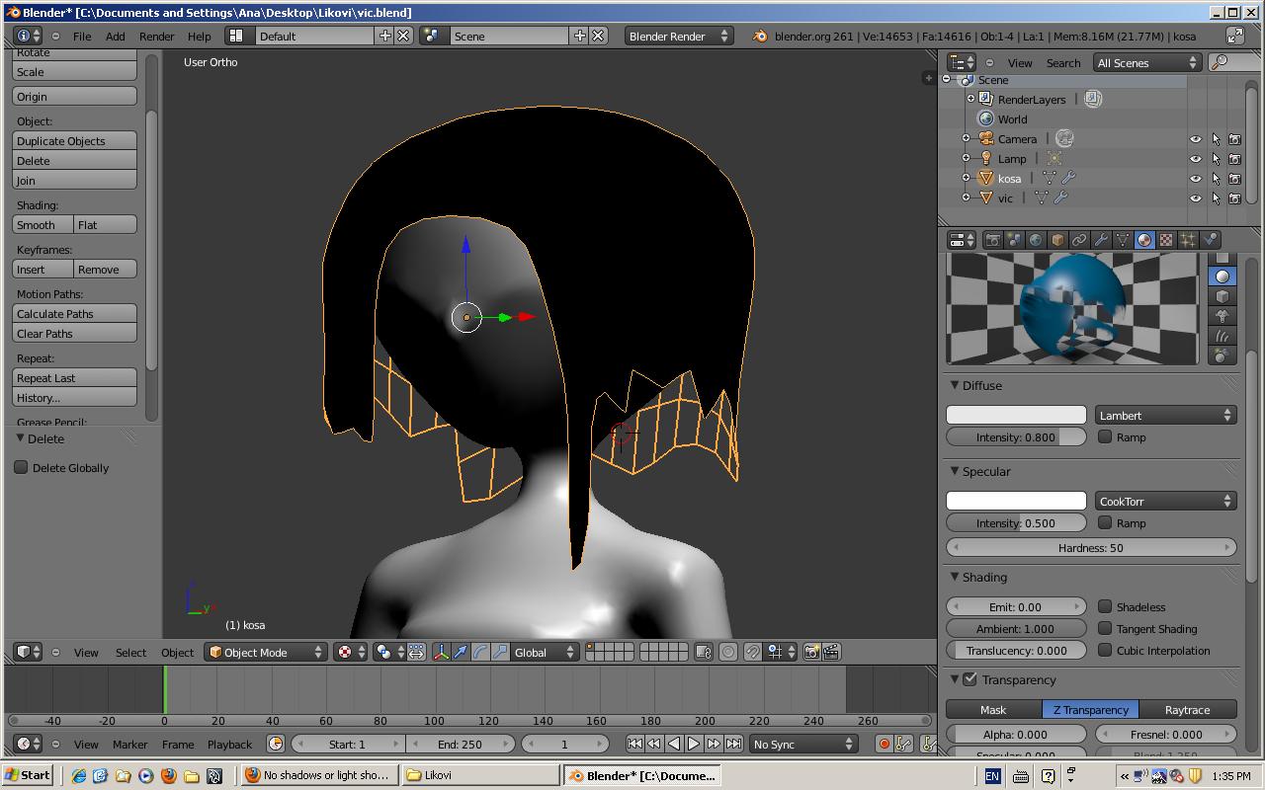Enable the magnet snapping icon
Image resolution: width=1265 pixels, height=790 pixels.
point(753,652)
